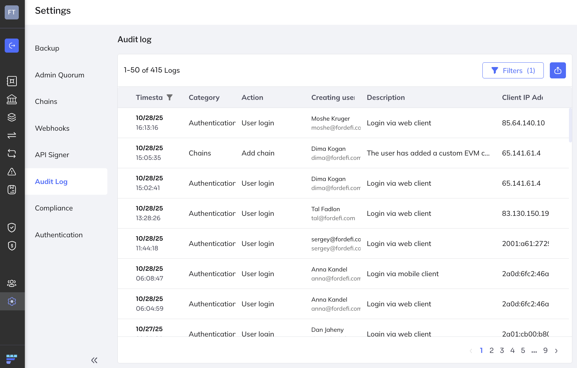Open the Webhooks settings section
This screenshot has height=368, width=577.
tap(52, 128)
